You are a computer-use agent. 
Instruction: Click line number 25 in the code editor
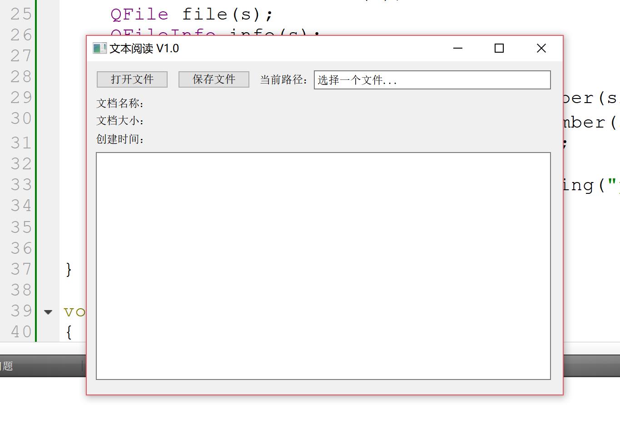(21, 14)
